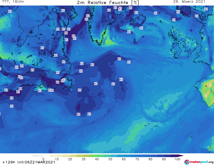Click the colorbar label "85"
The height and width of the screenshot is (165, 214).
(x=150, y=159)
